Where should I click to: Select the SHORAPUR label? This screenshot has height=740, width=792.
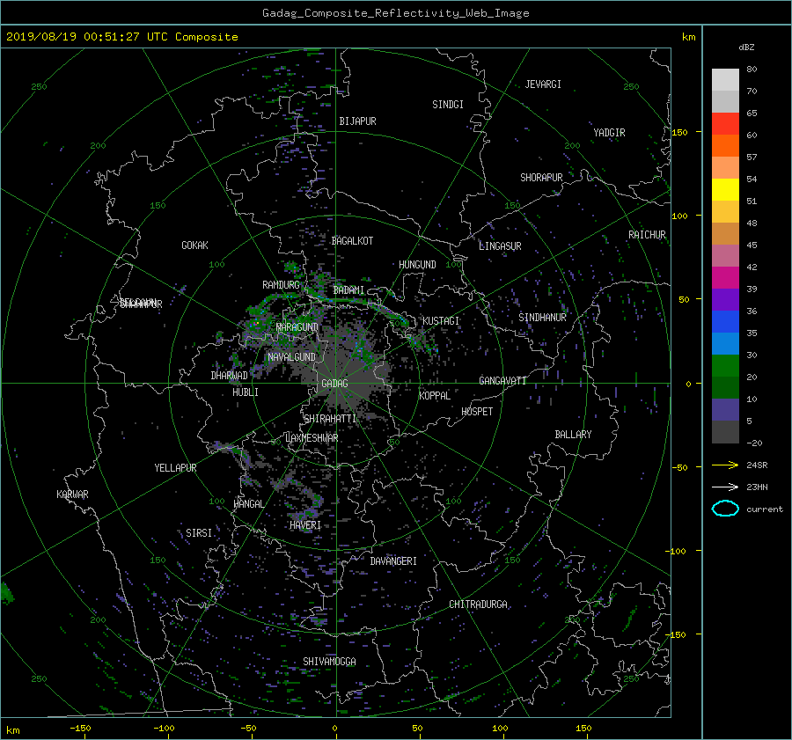point(541,178)
